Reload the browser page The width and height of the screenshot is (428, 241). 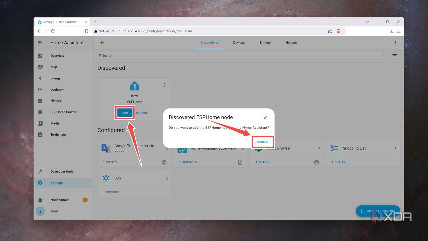53,31
